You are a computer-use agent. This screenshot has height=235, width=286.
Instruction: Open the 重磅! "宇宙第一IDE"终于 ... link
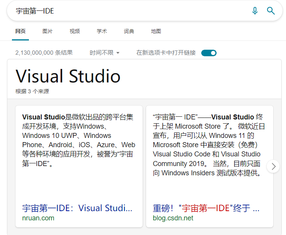[206, 208]
